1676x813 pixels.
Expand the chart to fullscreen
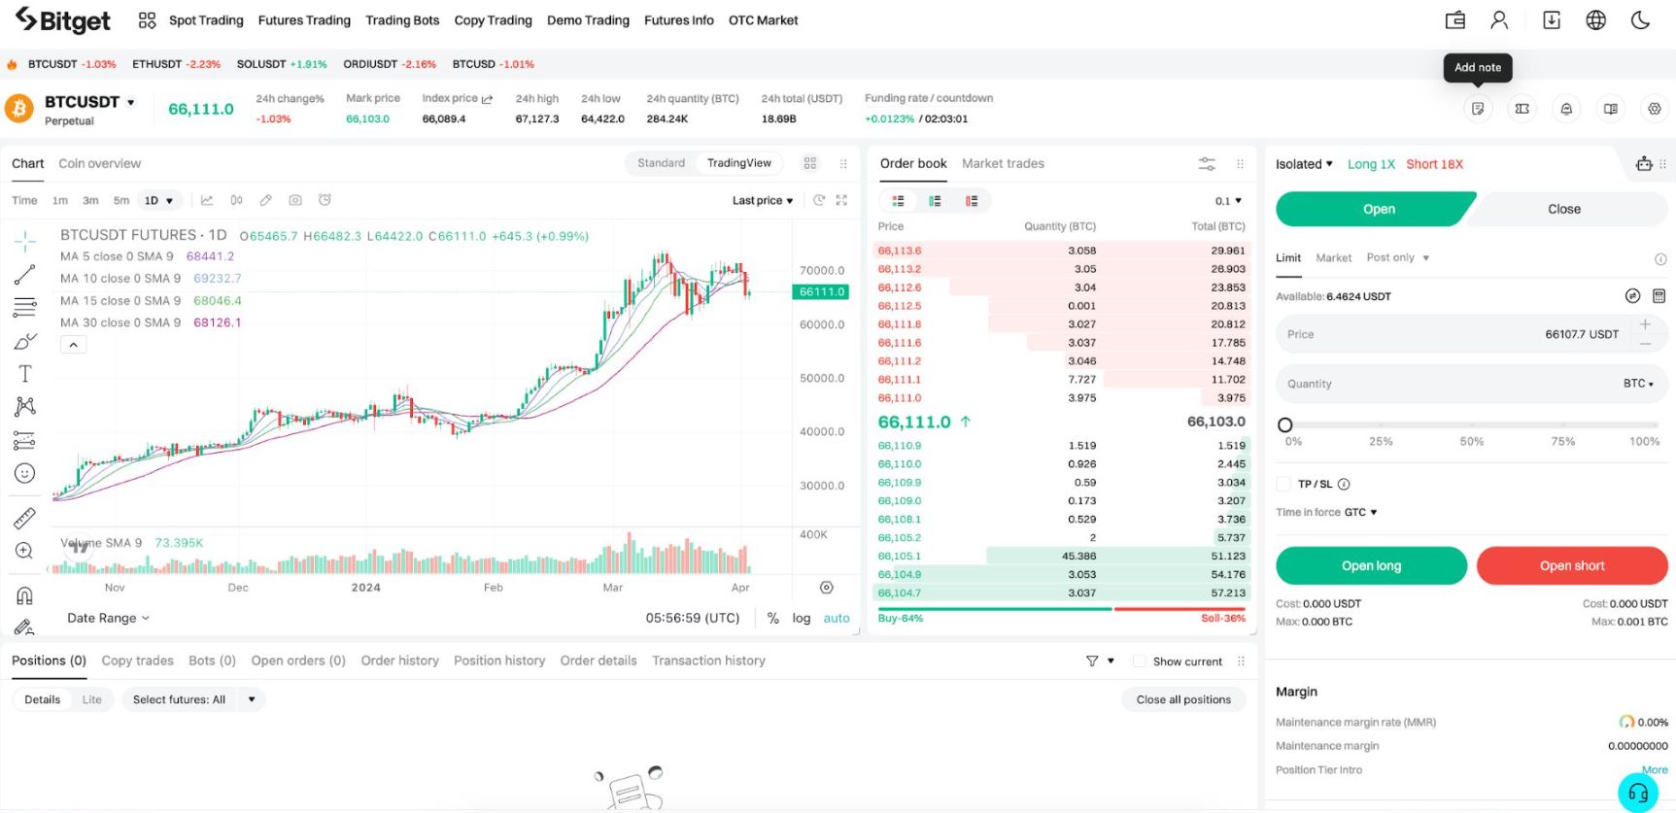[x=841, y=200]
